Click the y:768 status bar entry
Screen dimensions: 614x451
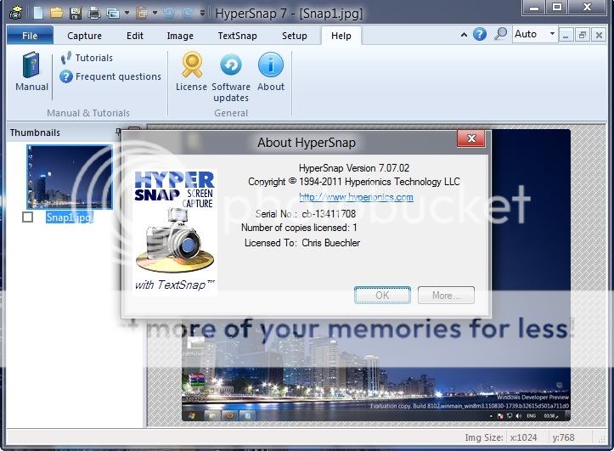click(x=563, y=437)
